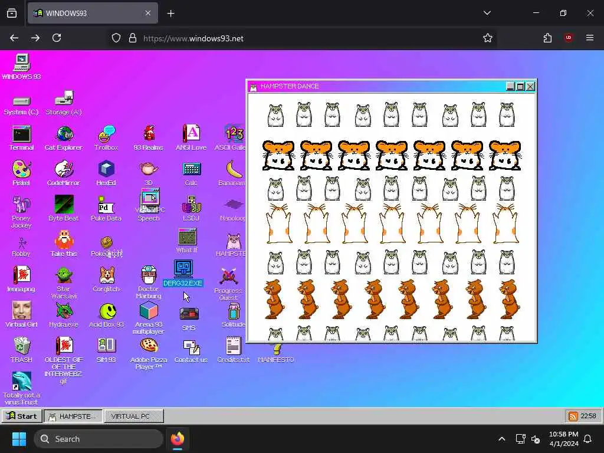This screenshot has width=604, height=453.
Task: Switch to VIRTUAL PC taskbar item
Action: 134,416
